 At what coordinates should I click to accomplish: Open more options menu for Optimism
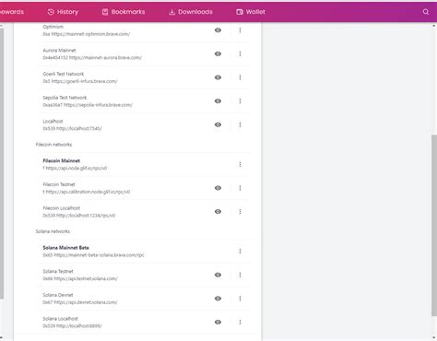click(x=240, y=30)
